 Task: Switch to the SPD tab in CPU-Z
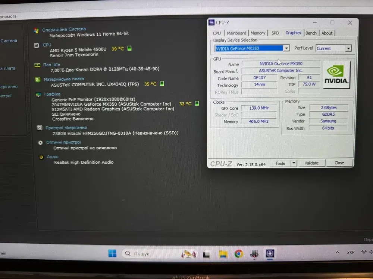(275, 33)
